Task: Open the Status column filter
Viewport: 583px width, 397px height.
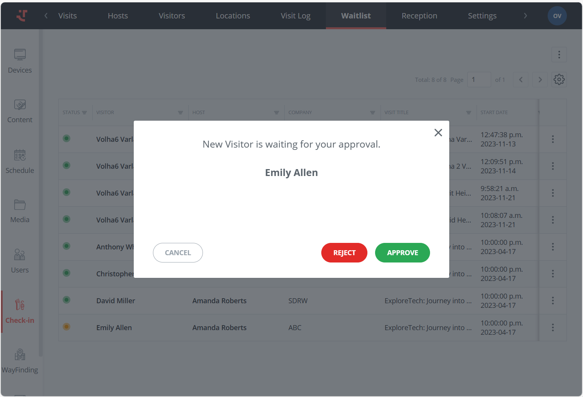Action: 85,113
